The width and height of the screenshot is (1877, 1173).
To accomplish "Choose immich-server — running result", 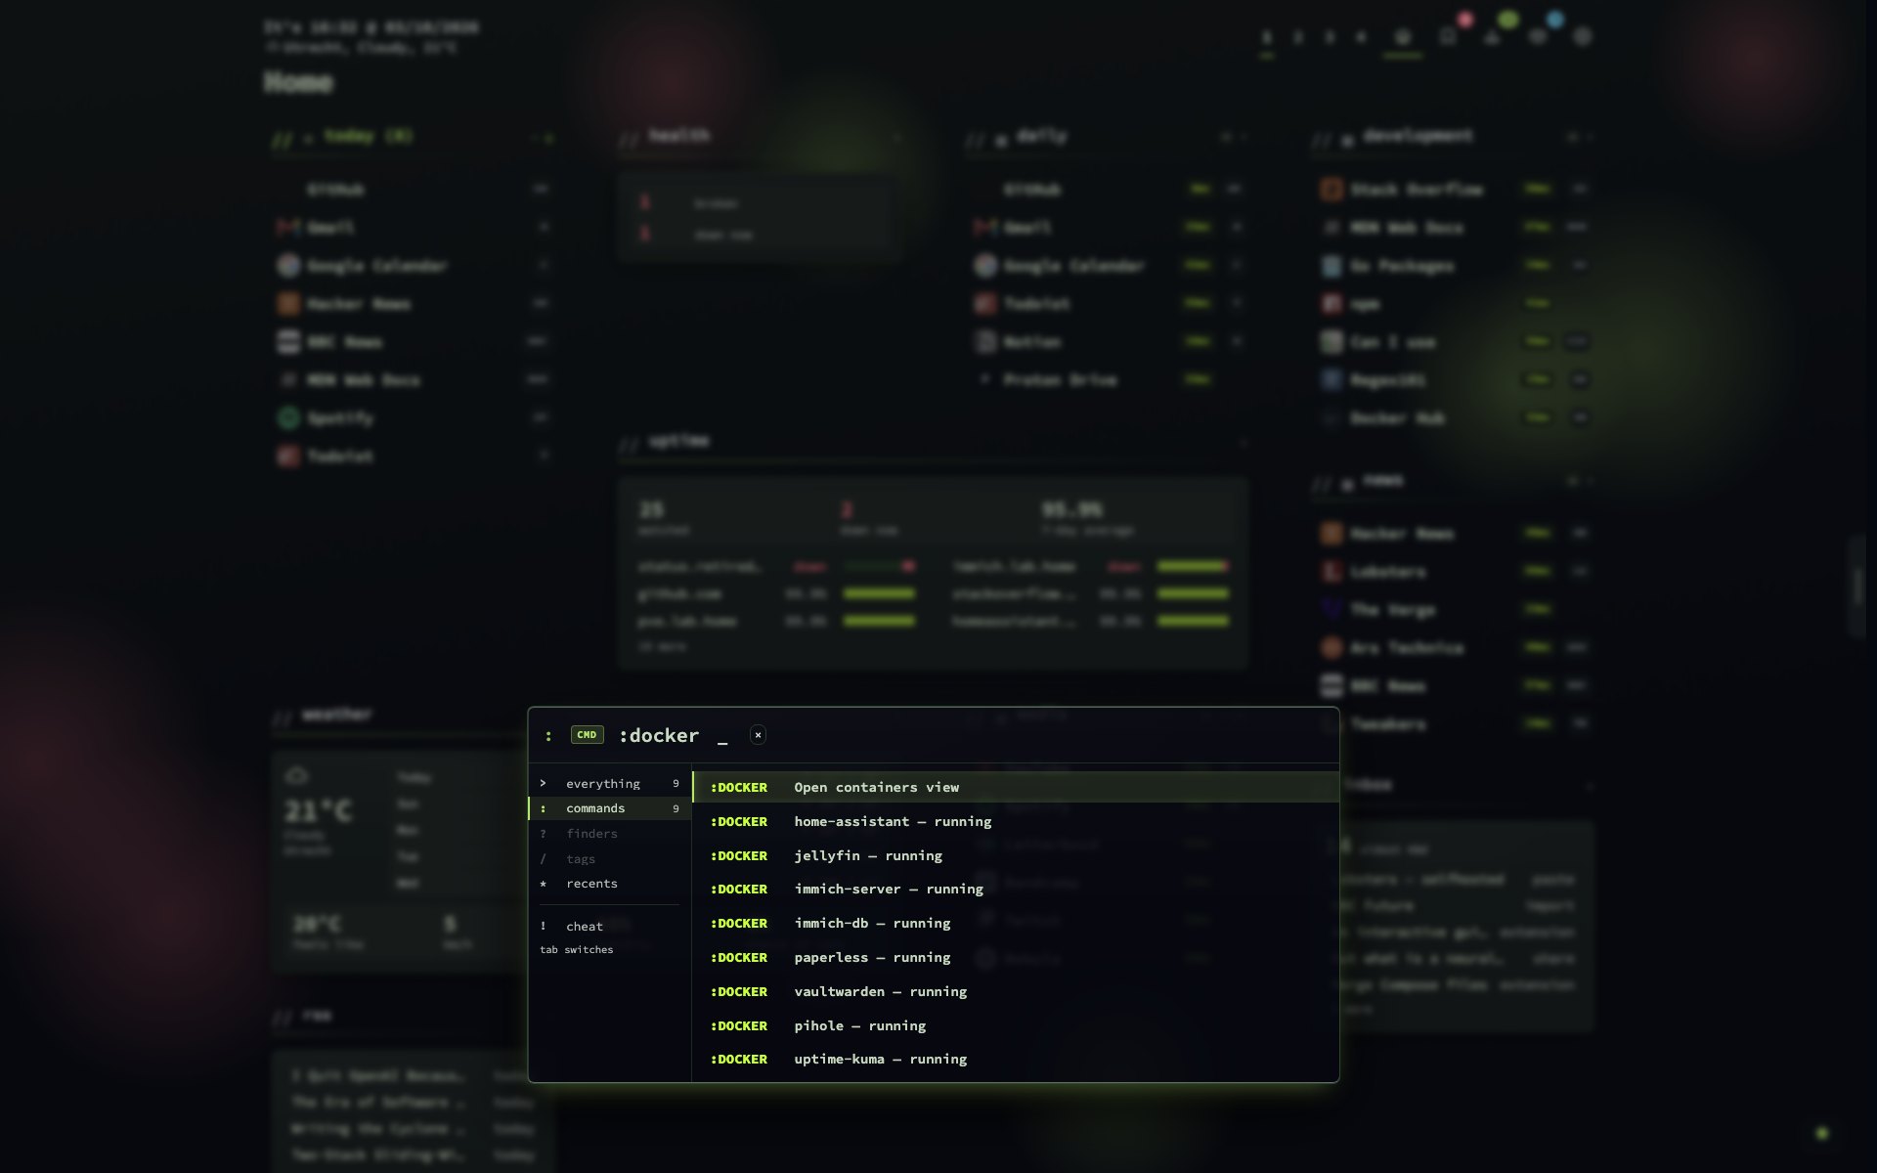I will point(1016,889).
